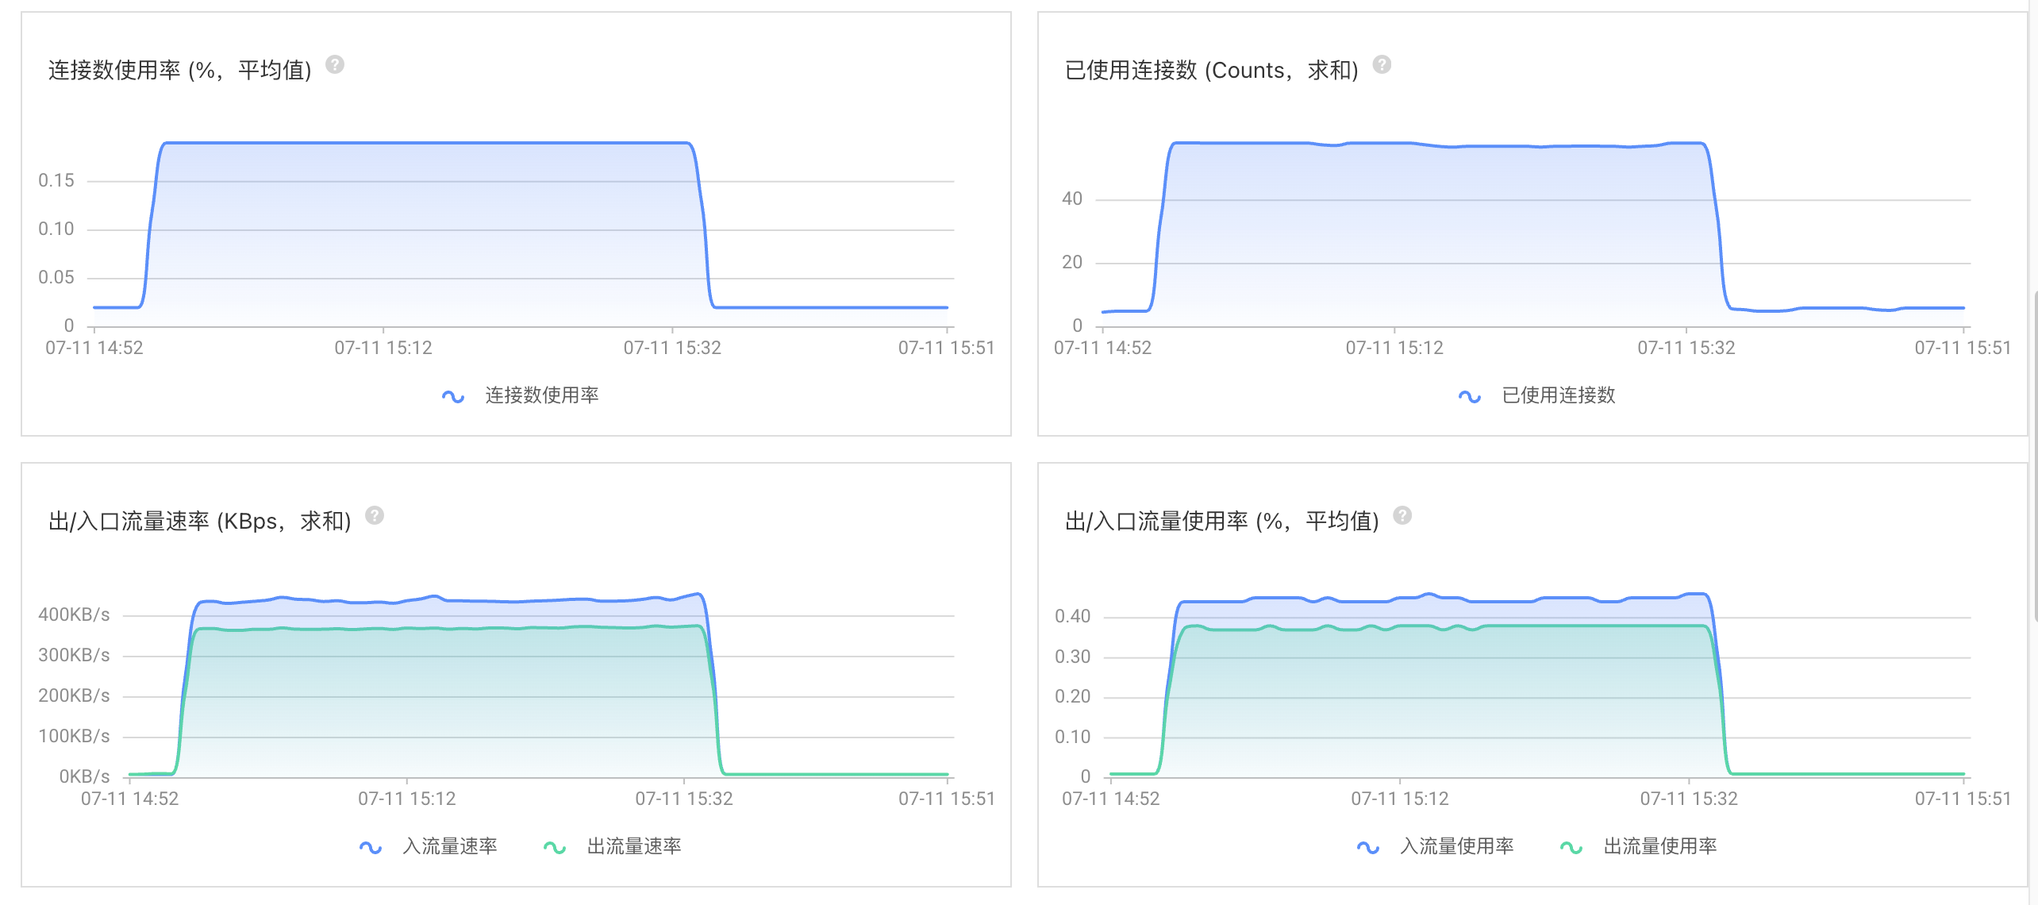Toggle 连接数使用率 legend line icon
Image resolution: width=2038 pixels, height=905 pixels.
453,396
